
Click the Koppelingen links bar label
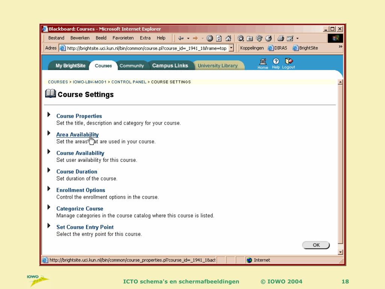(252, 48)
